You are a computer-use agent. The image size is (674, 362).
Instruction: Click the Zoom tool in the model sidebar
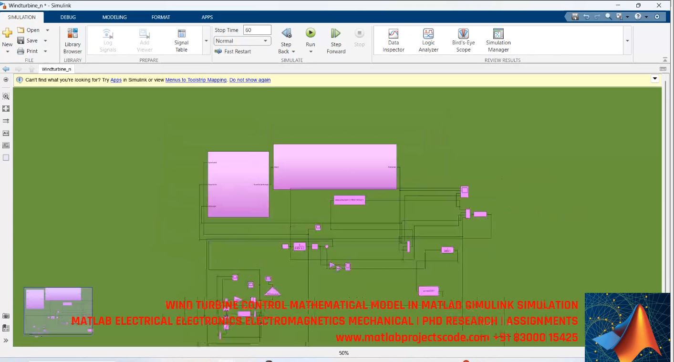[x=6, y=96]
